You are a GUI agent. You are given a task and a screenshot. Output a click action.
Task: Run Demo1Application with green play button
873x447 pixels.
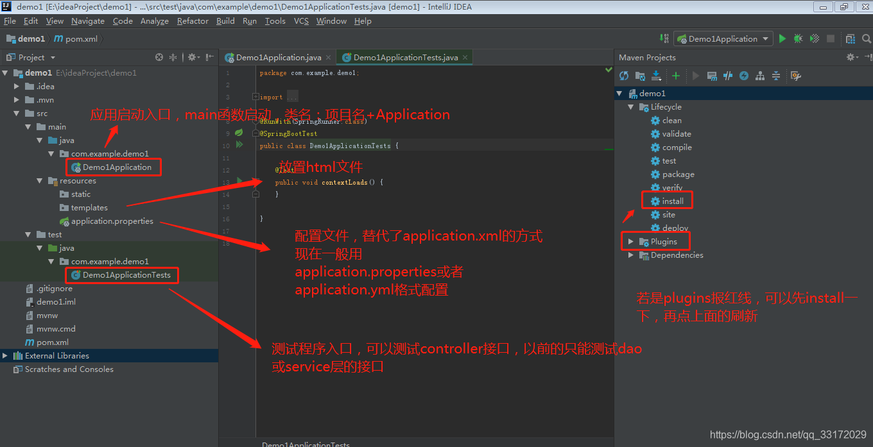782,38
